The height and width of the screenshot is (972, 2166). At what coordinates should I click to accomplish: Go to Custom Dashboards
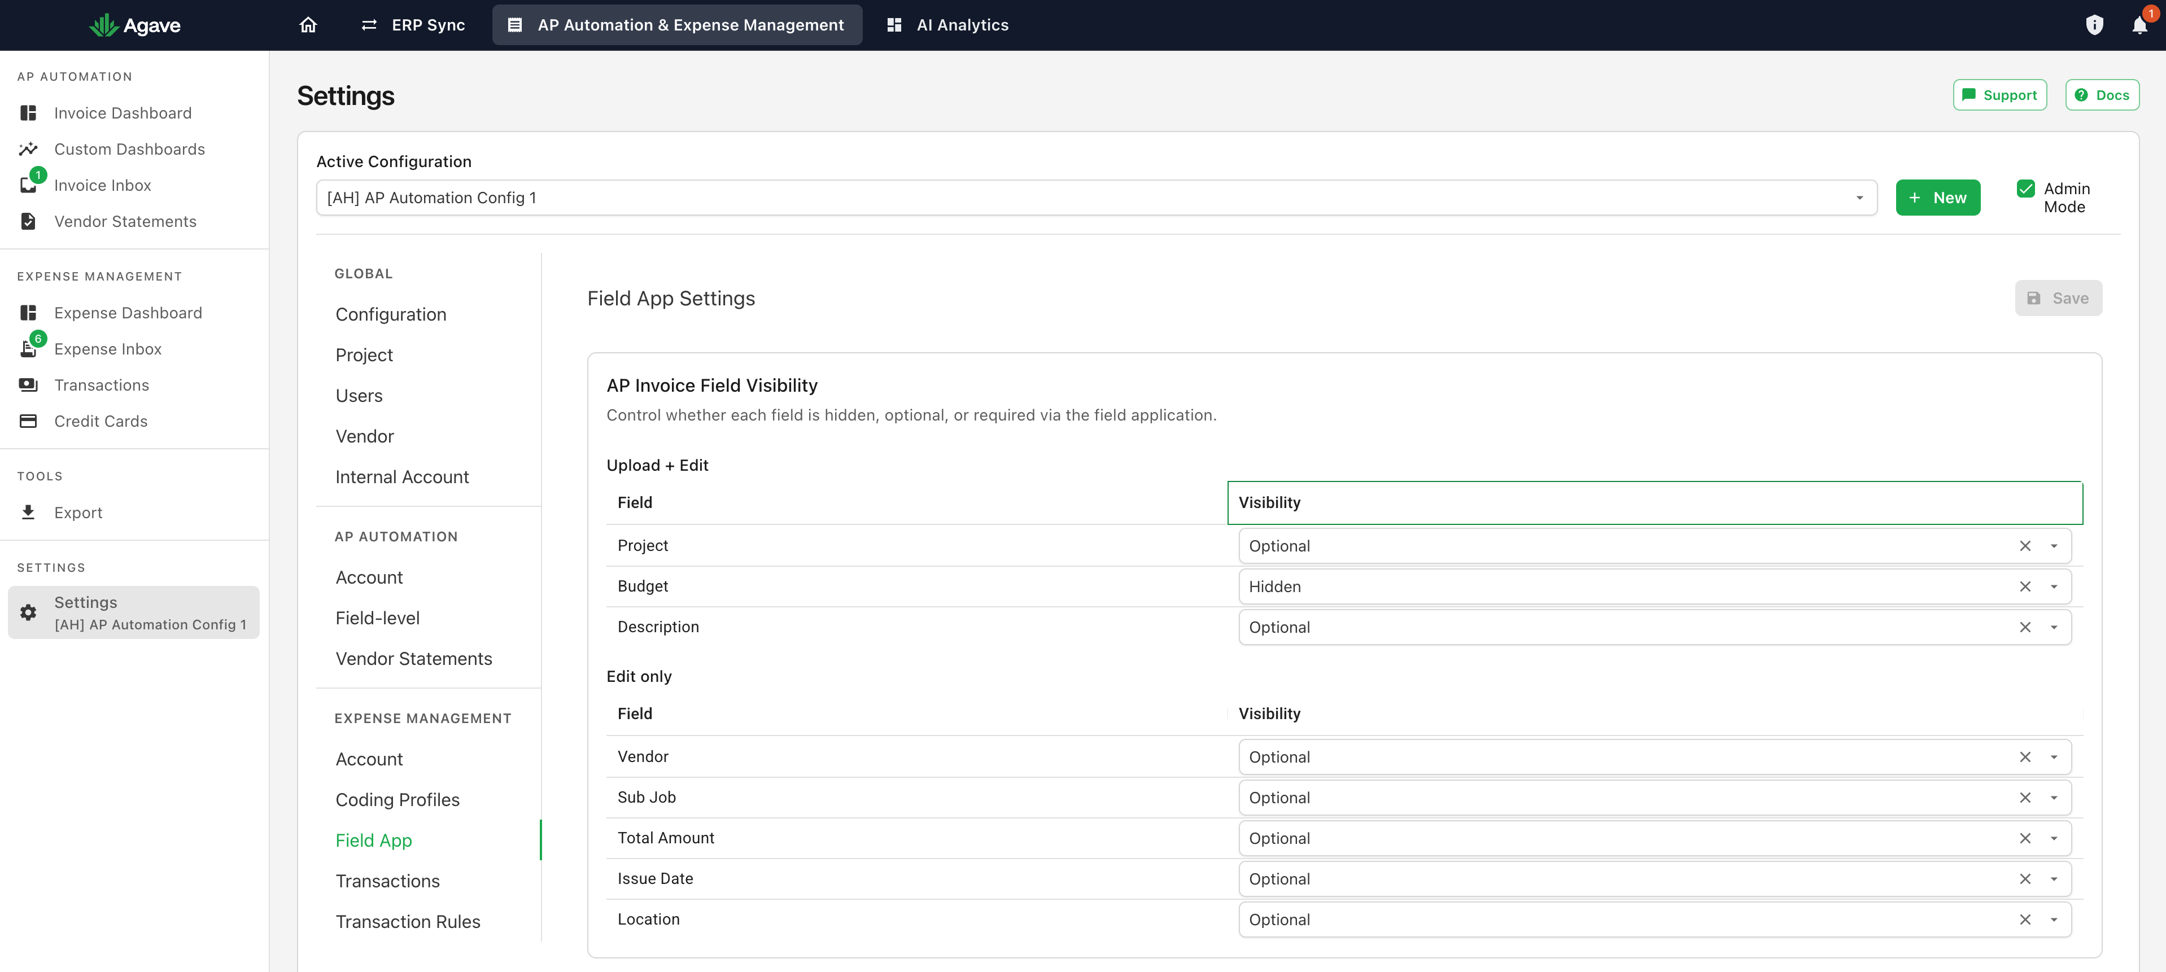(129, 149)
